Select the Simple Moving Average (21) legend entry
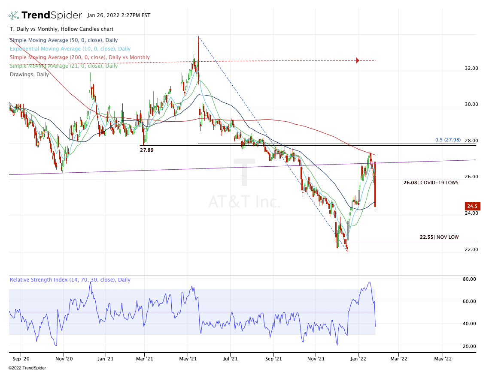This screenshot has width=489, height=372. tap(64, 66)
